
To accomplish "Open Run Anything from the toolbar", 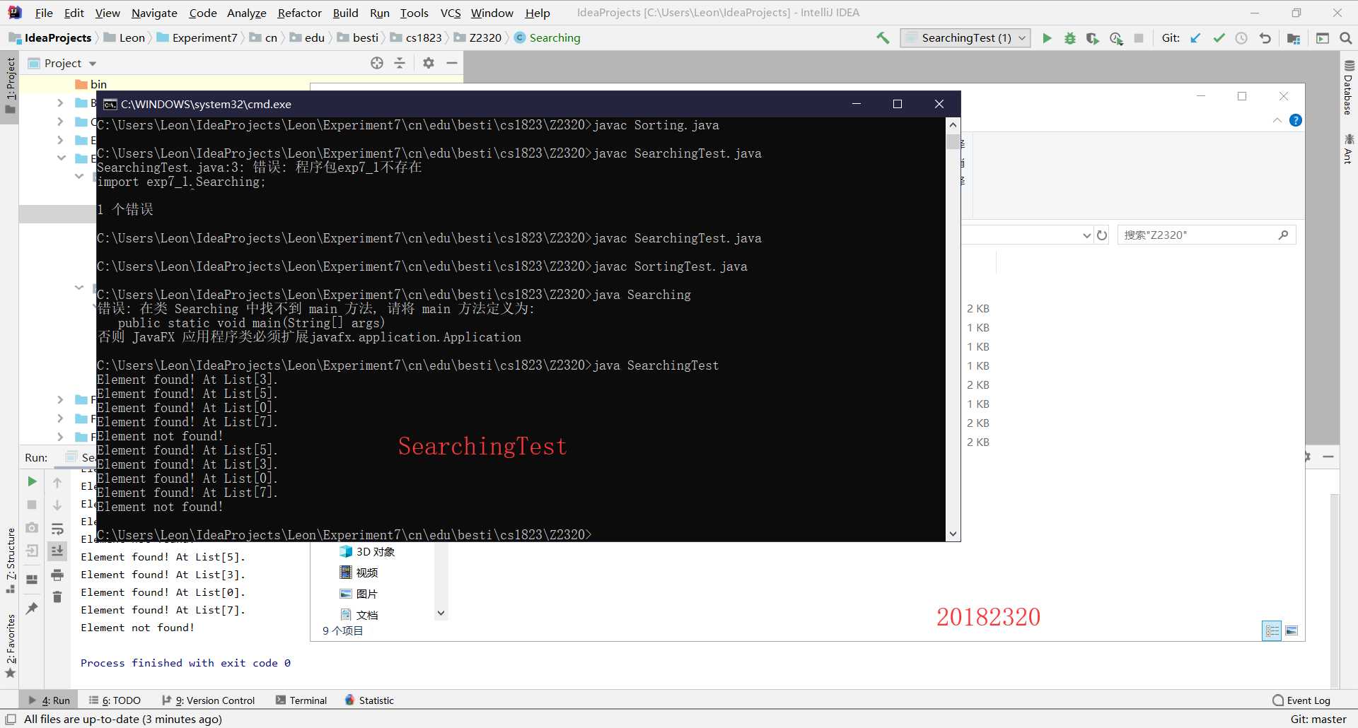I will pos(1322,38).
